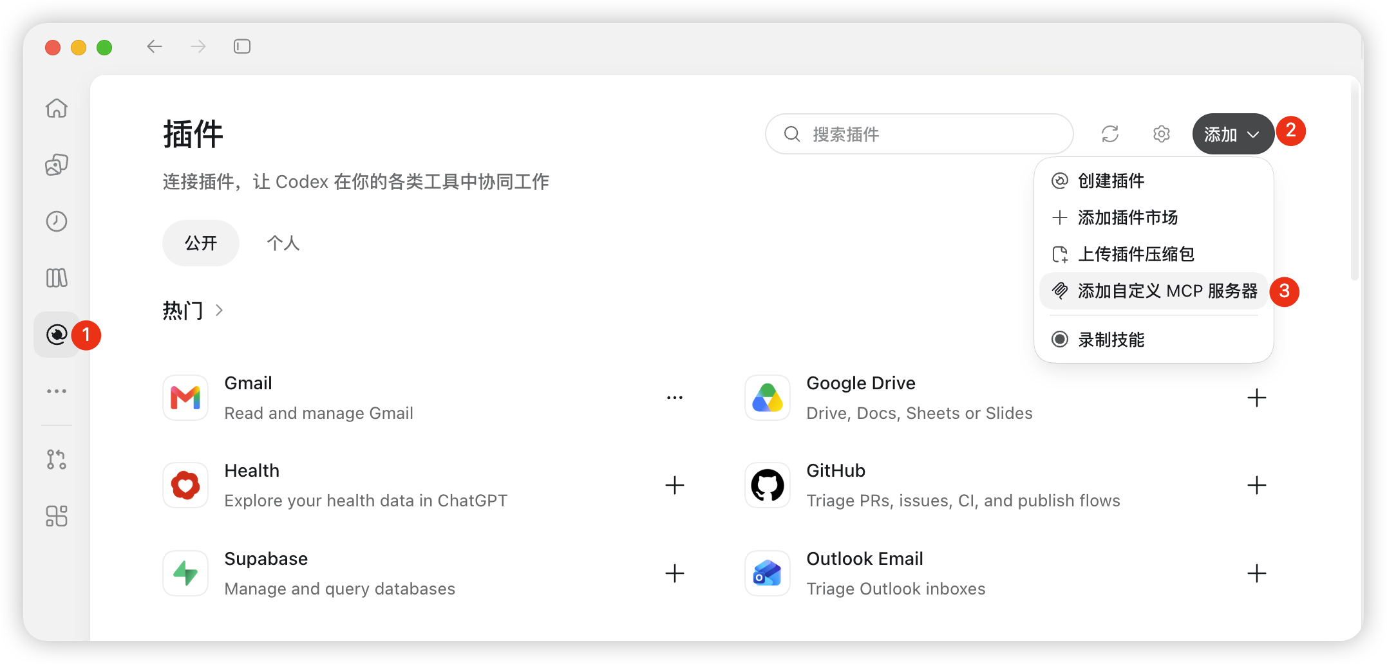
Task: Add the Outlook Email plugin
Action: [1257, 573]
